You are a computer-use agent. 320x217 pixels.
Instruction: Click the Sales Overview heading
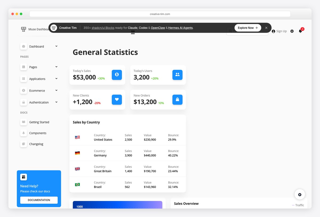186,203
